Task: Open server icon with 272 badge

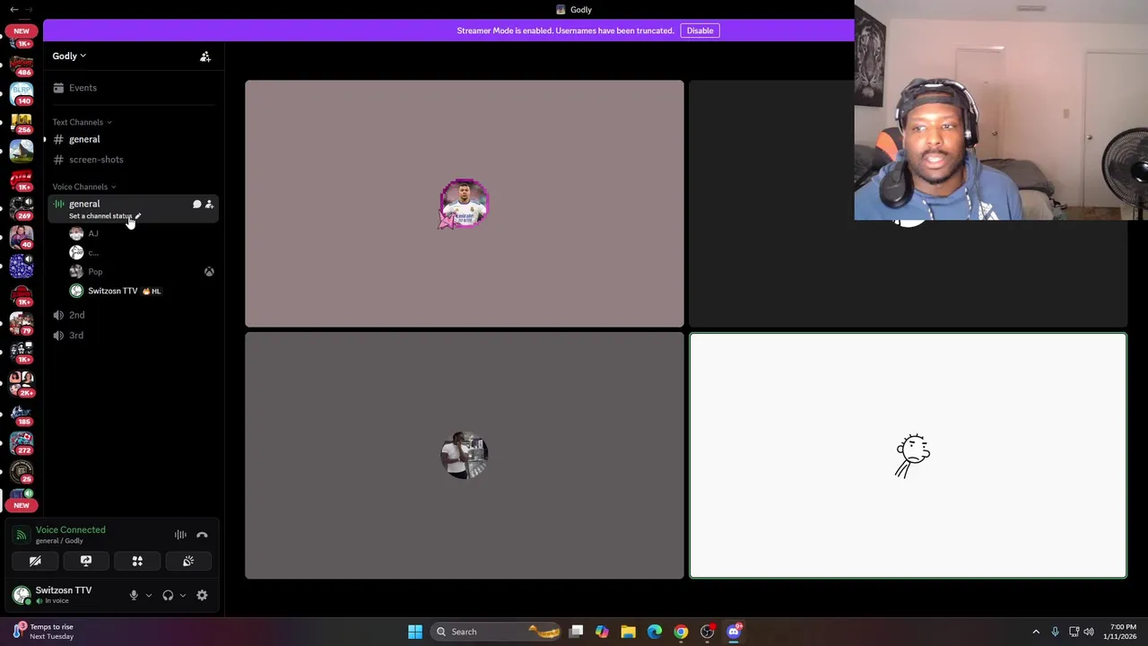Action: tap(22, 443)
